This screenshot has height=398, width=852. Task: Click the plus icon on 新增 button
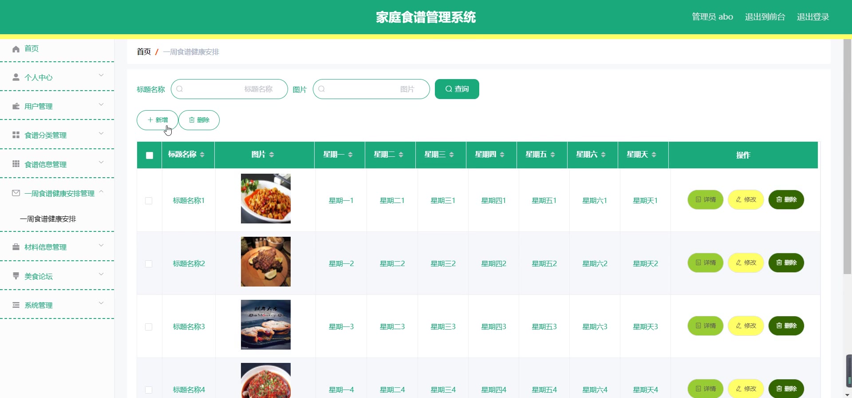pyautogui.click(x=150, y=120)
